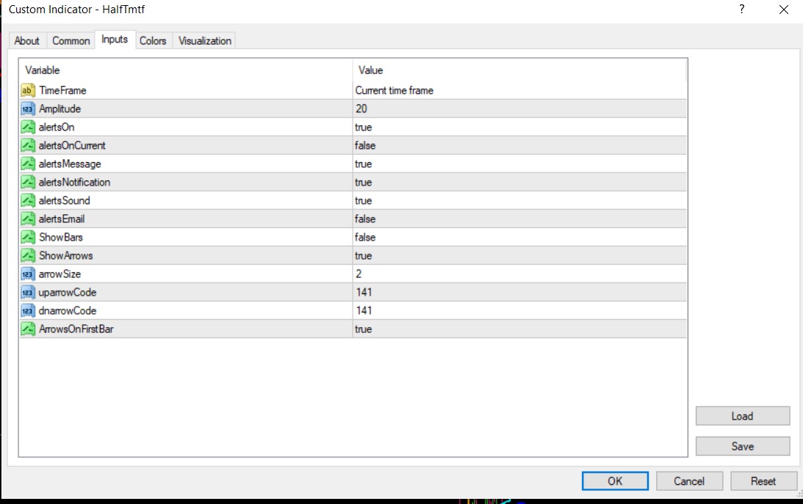
Task: Select the alertsOn variable name
Action: (x=57, y=127)
